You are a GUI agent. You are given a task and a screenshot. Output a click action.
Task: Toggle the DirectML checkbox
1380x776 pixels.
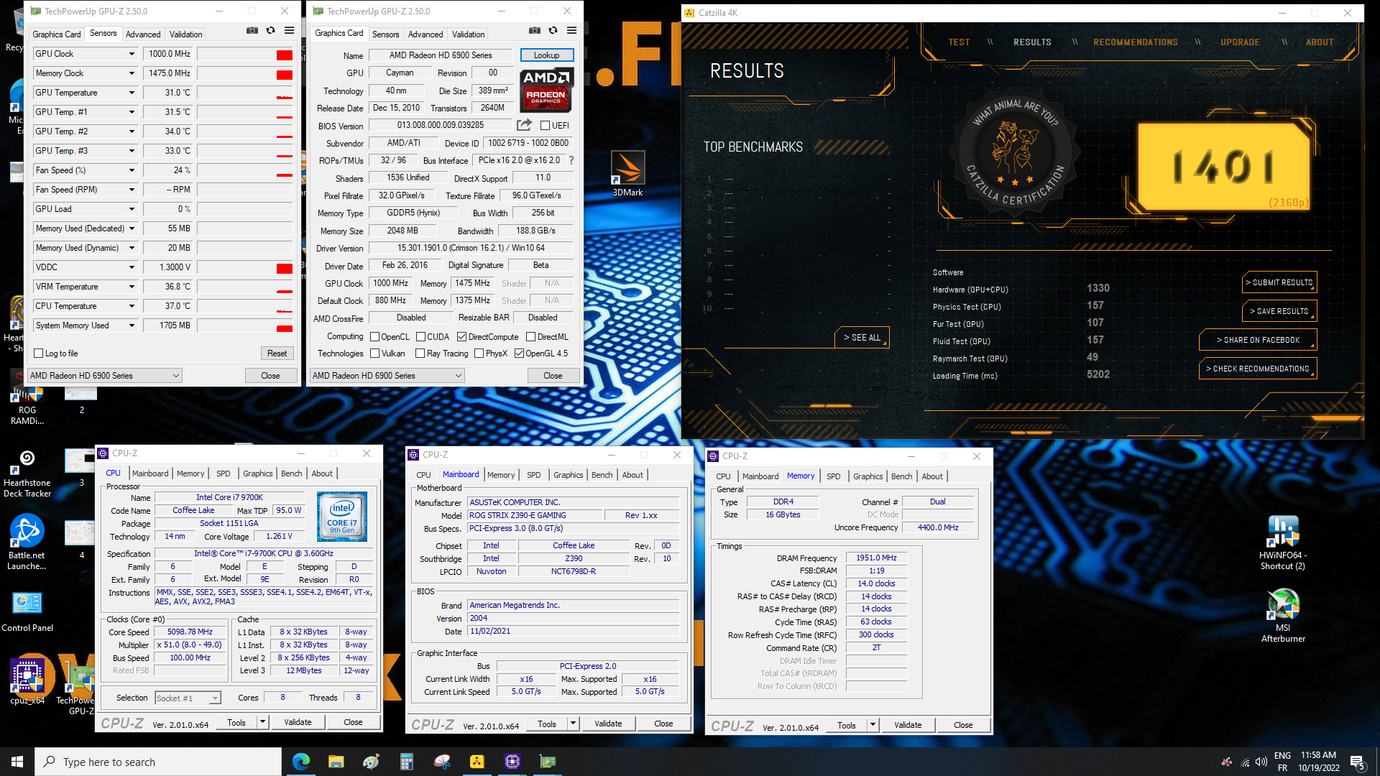530,336
